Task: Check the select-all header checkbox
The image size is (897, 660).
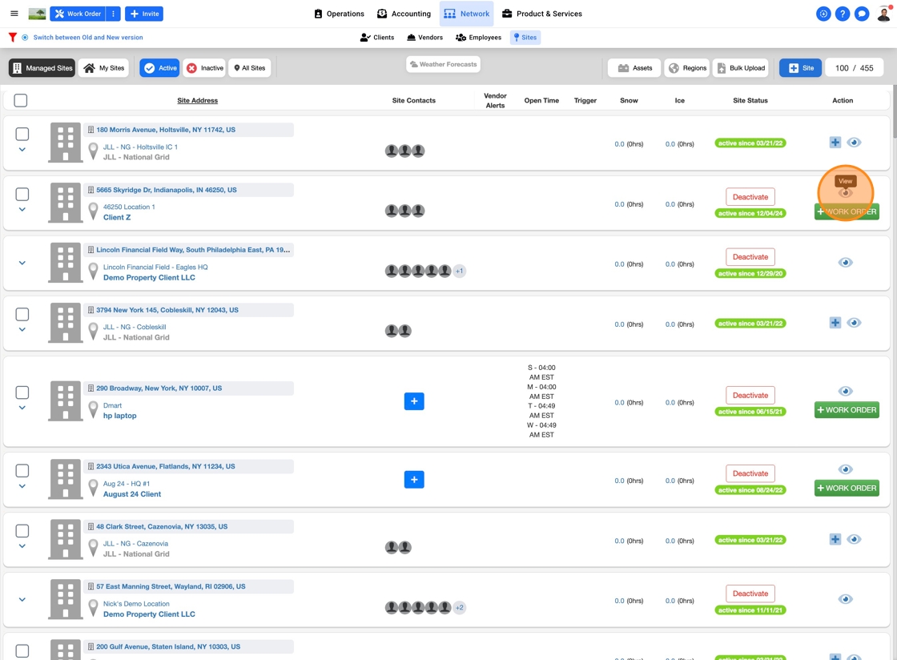Action: click(21, 101)
